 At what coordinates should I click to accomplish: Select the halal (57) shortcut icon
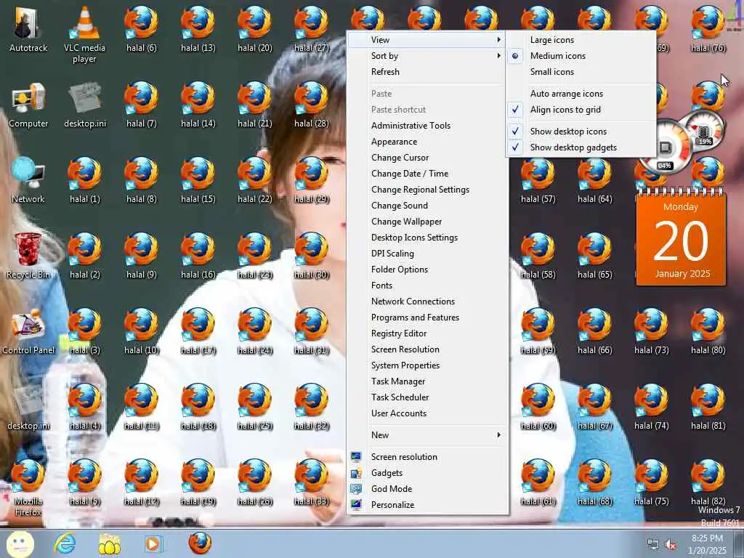(538, 180)
